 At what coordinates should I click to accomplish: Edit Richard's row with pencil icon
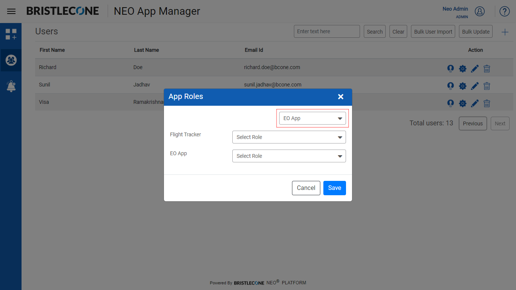[475, 68]
